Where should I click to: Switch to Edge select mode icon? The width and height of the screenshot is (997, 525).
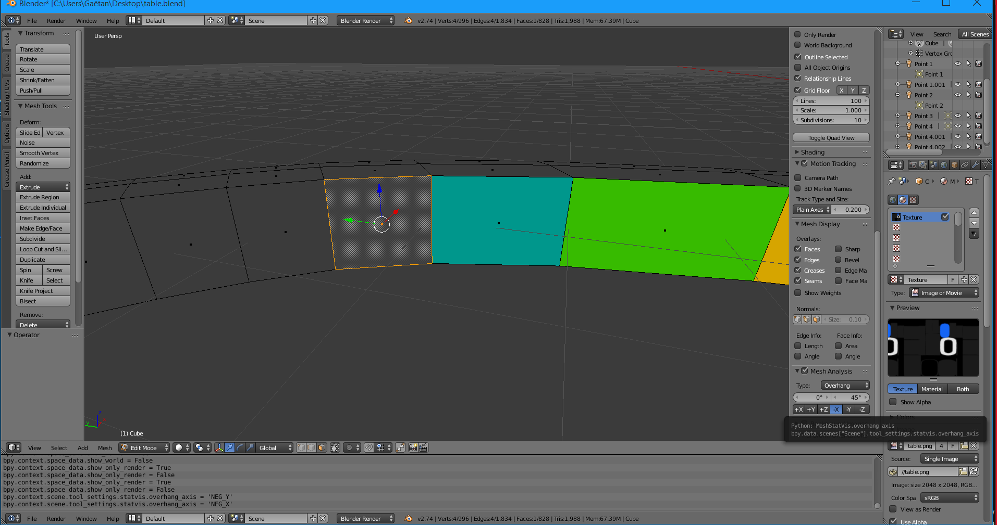click(311, 447)
